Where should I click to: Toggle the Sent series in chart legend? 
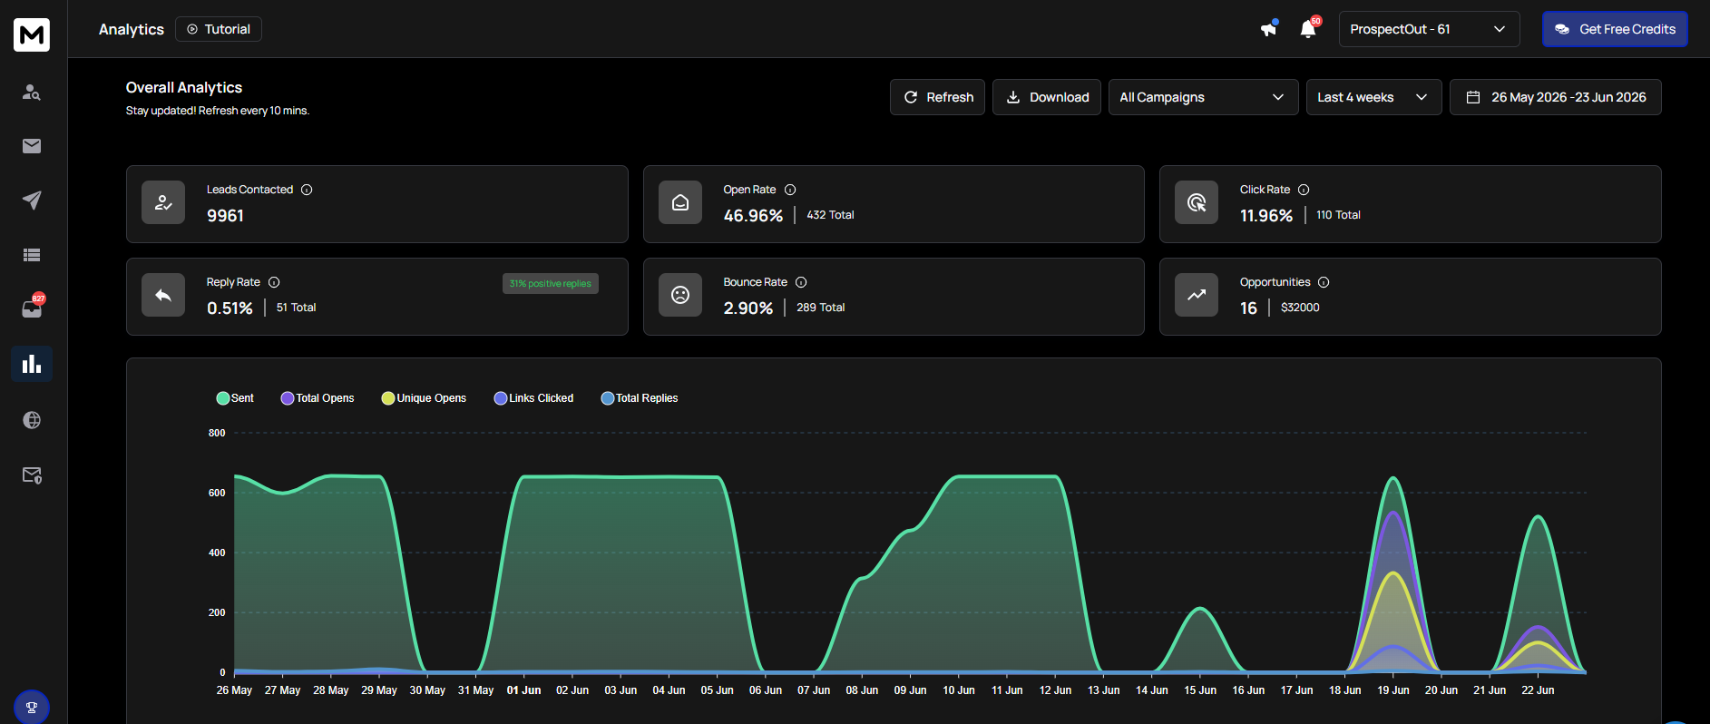[235, 398]
